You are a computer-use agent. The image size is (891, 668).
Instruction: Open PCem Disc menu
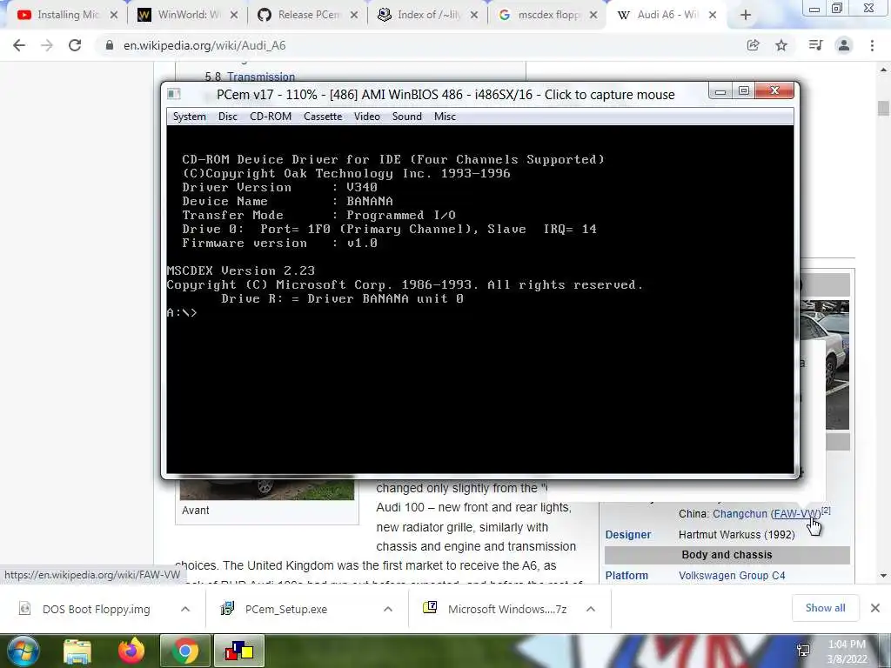click(227, 117)
